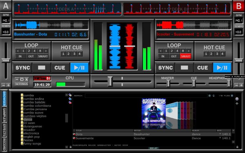This screenshot has height=153, width=245.
Task: Halve loop length with Deck A < arrow
Action: 18,51
